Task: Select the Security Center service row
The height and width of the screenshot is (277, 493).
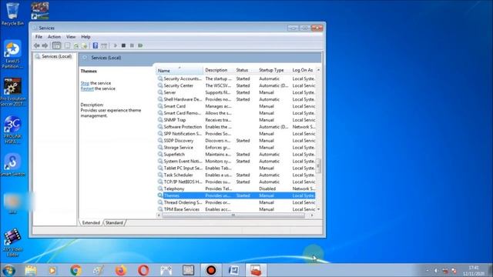Action: click(x=236, y=85)
